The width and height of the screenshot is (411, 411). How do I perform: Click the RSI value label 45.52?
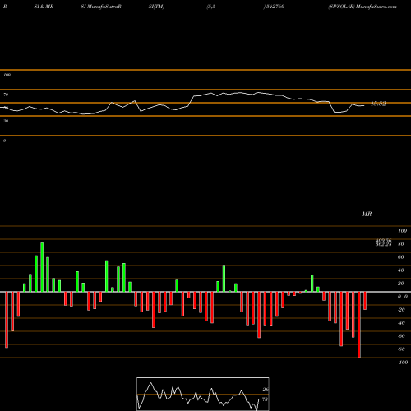(x=378, y=104)
